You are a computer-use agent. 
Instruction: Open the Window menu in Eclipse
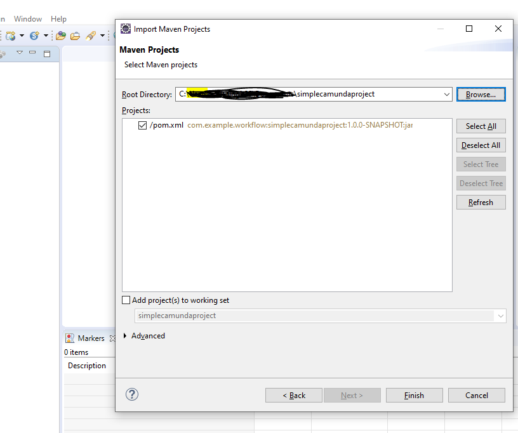click(x=28, y=19)
